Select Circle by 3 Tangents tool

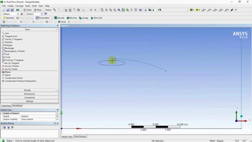[x=13, y=60]
